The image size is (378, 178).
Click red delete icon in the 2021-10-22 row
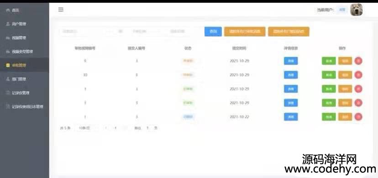coord(358,117)
